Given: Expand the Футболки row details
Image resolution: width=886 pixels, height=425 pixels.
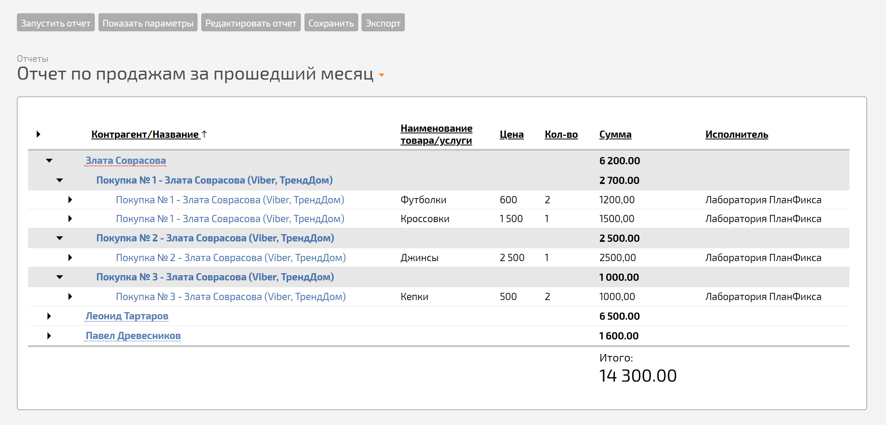Looking at the screenshot, I should pyautogui.click(x=70, y=200).
